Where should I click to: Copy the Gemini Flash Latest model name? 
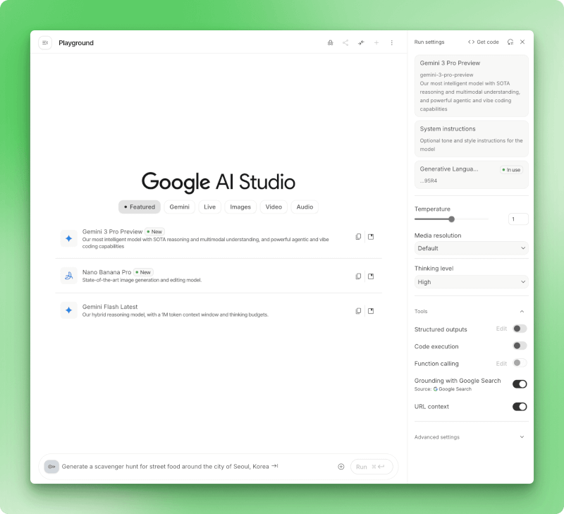[358, 310]
